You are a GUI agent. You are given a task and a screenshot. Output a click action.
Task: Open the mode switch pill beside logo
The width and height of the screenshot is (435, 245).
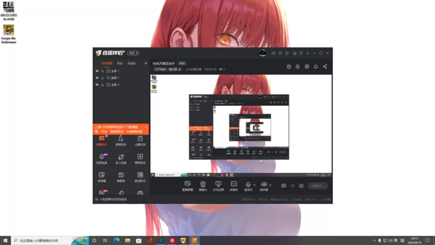point(133,53)
